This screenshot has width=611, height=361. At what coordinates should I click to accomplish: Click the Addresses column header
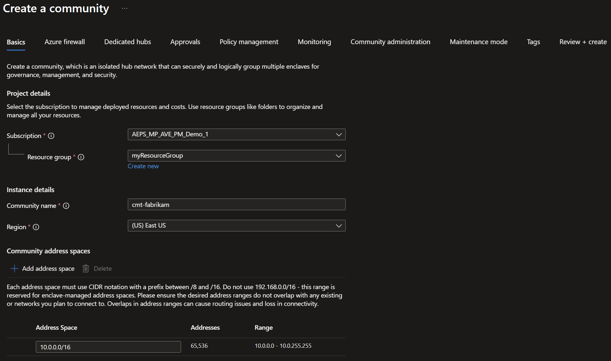[205, 327]
